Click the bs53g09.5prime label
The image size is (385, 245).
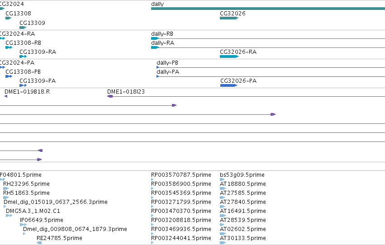(x=242, y=175)
